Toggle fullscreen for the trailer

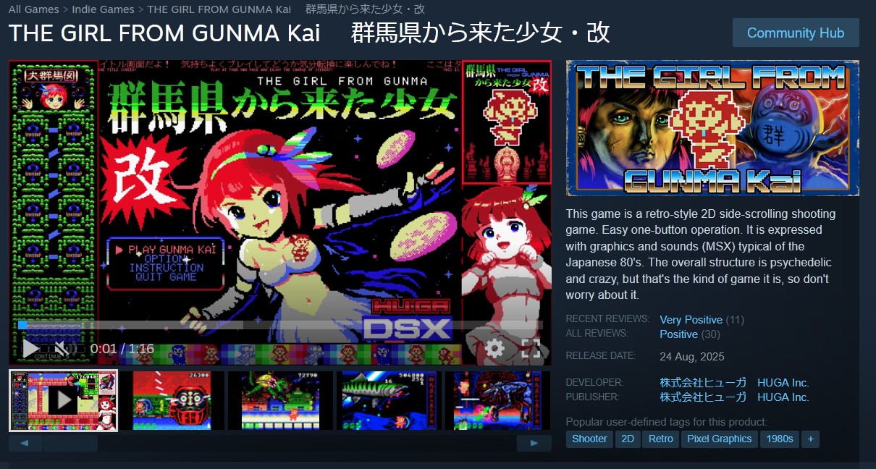coord(531,349)
